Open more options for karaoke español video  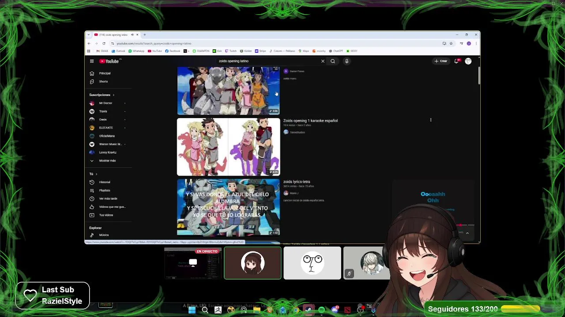click(431, 120)
